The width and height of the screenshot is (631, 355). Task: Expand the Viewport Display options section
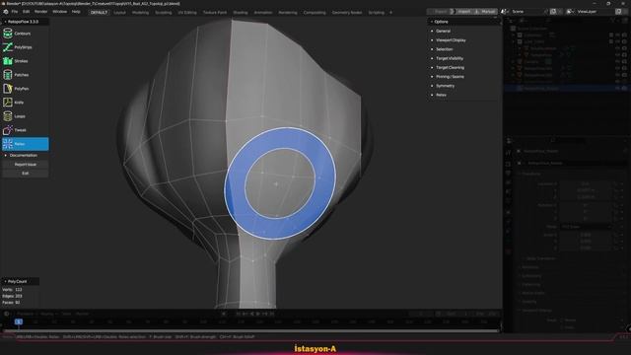pos(451,40)
